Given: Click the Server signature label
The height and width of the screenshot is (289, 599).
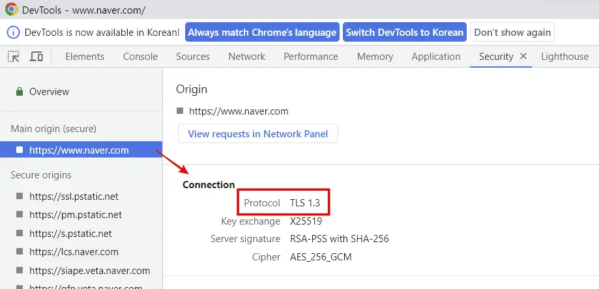Looking at the screenshot, I should pyautogui.click(x=245, y=239).
